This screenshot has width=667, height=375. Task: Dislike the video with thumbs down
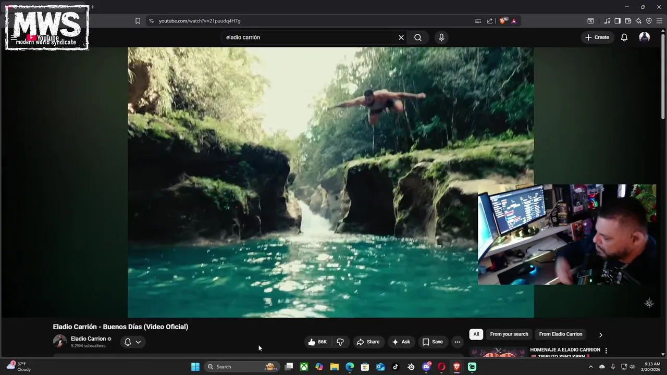[340, 342]
